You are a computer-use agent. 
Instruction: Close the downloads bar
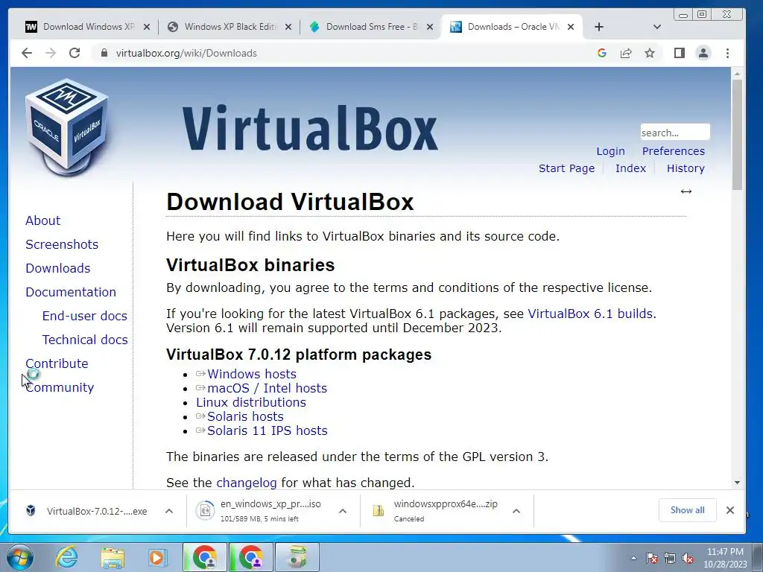click(x=730, y=509)
